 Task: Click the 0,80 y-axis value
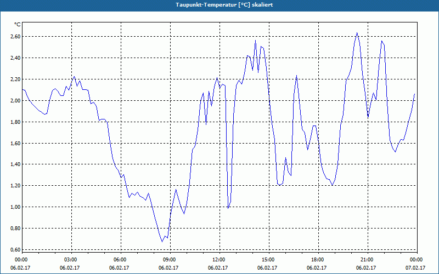15,228
